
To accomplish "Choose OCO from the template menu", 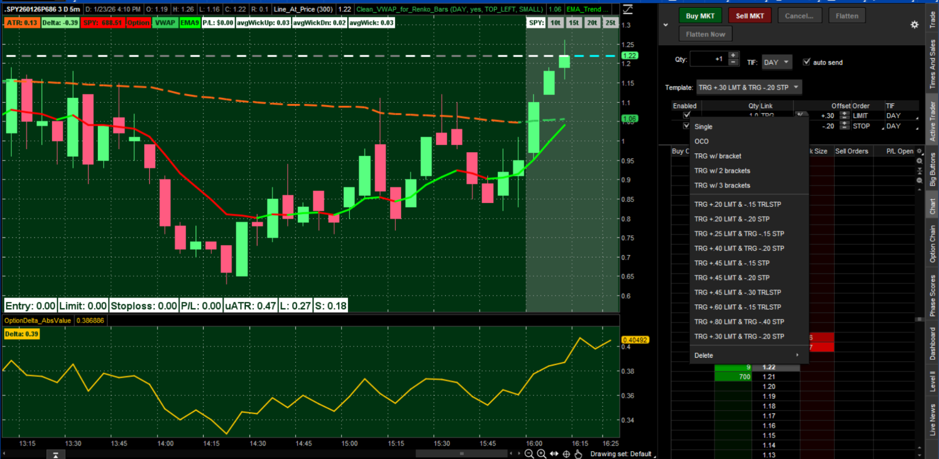I will 701,141.
